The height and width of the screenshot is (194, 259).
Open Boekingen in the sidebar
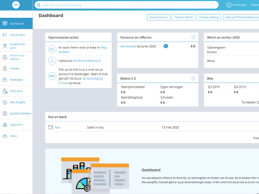tap(17, 80)
